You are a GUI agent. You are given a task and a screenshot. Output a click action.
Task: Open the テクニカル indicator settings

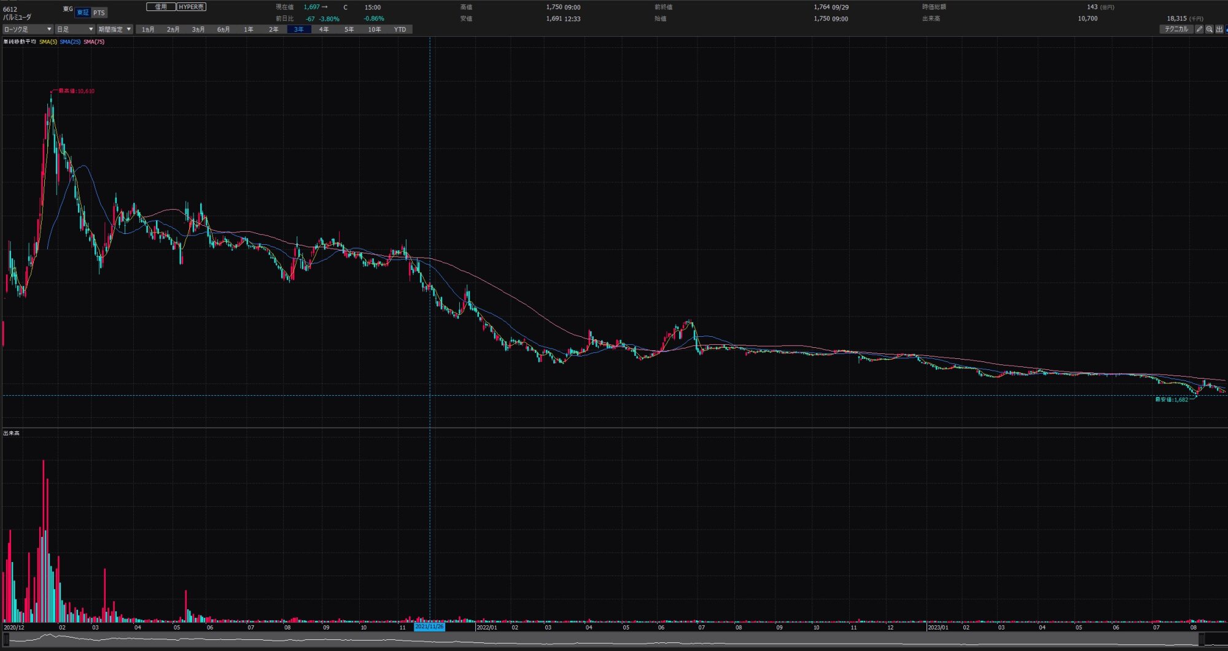(x=1176, y=29)
